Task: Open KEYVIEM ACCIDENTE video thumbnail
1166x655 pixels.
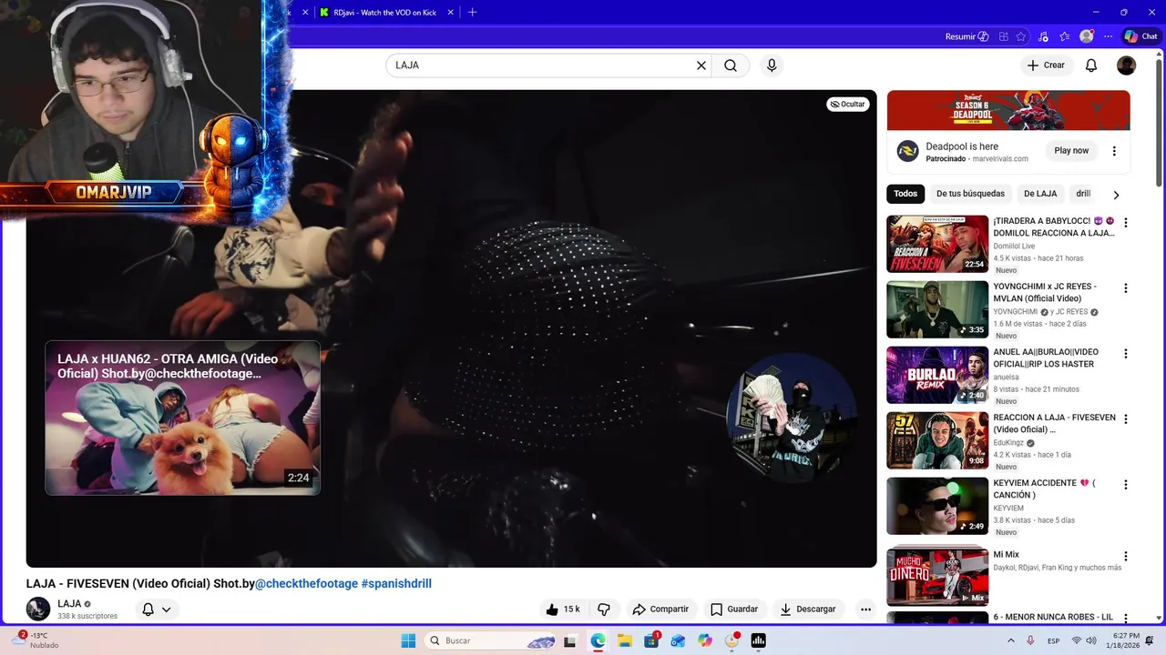Action: (x=937, y=506)
